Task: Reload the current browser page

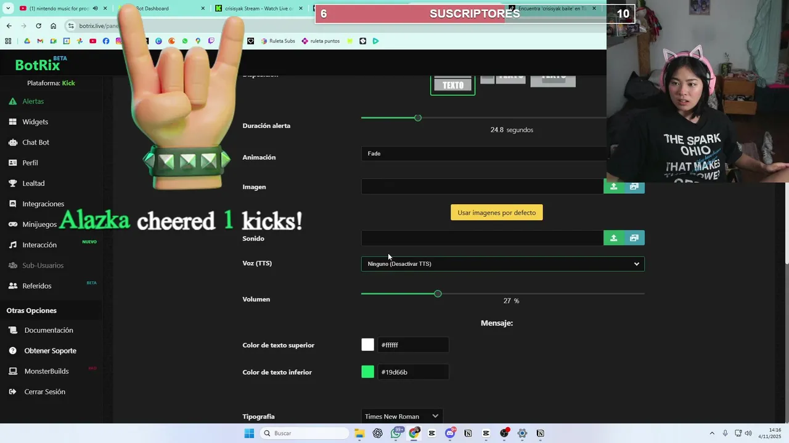Action: [x=38, y=26]
